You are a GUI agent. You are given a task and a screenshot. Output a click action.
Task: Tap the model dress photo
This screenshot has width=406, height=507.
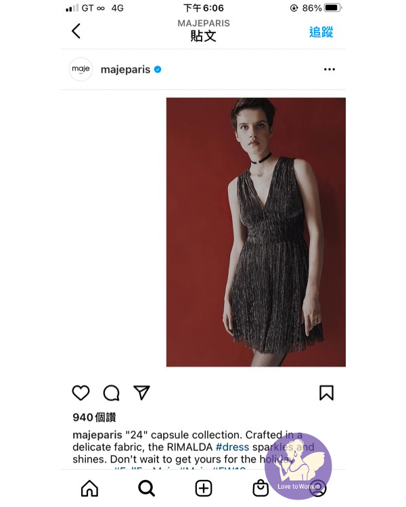click(256, 232)
